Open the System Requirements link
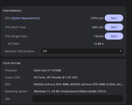 [25, 18]
